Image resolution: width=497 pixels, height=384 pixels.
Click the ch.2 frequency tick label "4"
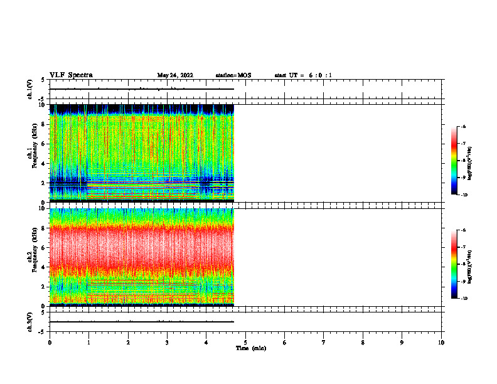click(43, 267)
